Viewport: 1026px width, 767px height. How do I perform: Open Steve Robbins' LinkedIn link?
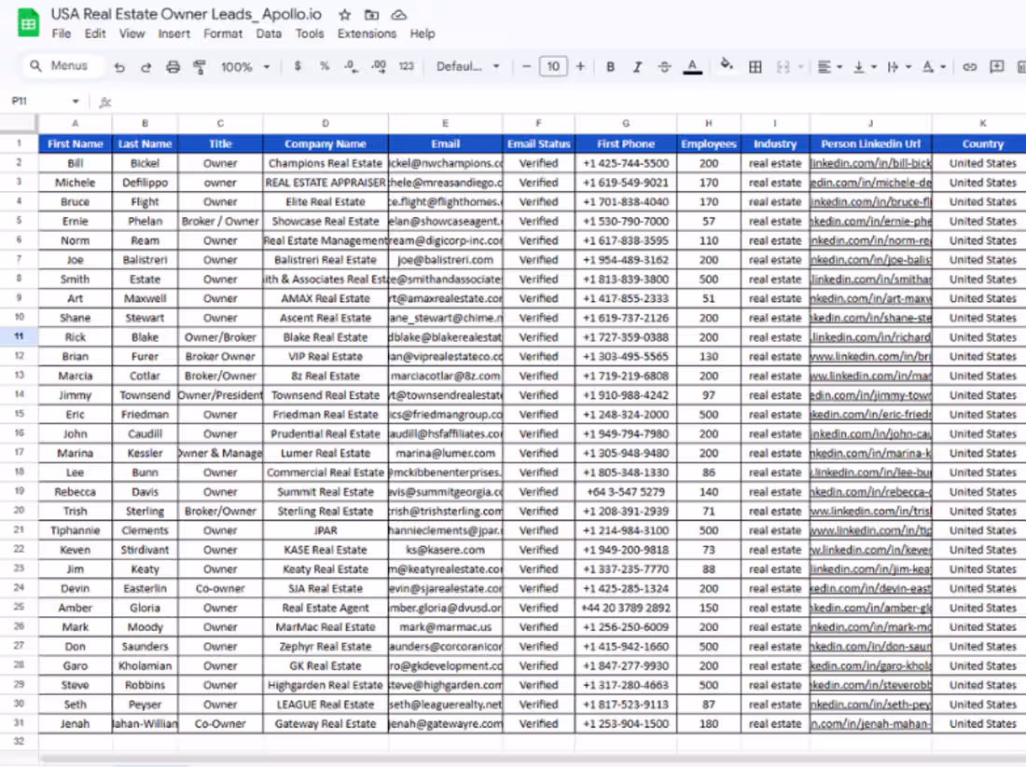(871, 685)
